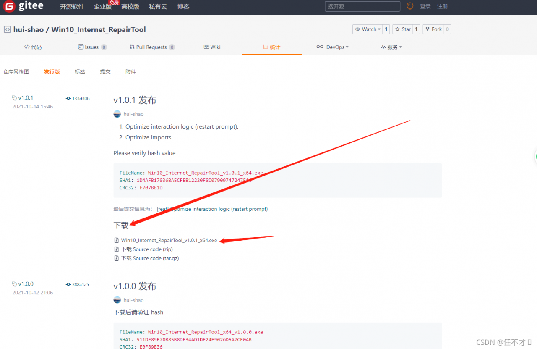The height and width of the screenshot is (349, 537).
Task: Click hui-shao owner link in title
Action: click(x=28, y=29)
